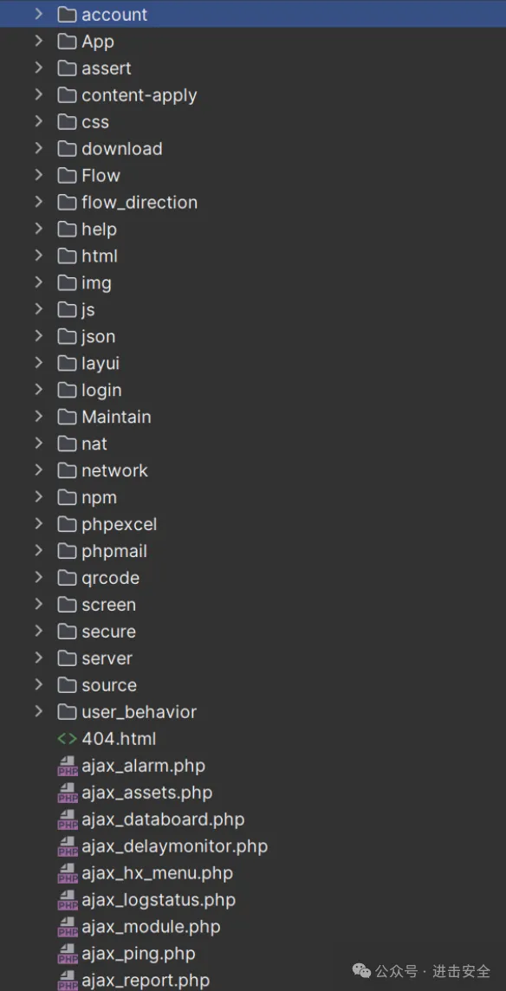Select the ajax_report.php file

(253, 981)
